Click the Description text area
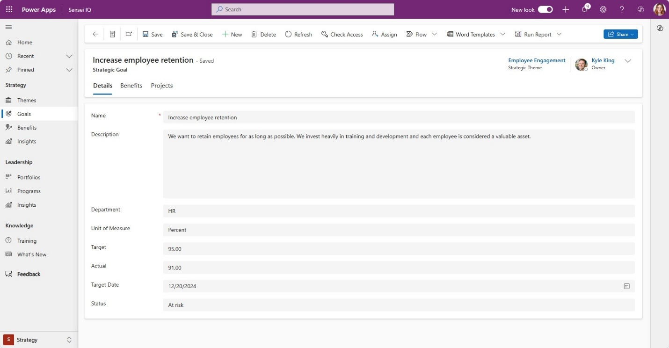This screenshot has height=348, width=669. click(399, 164)
